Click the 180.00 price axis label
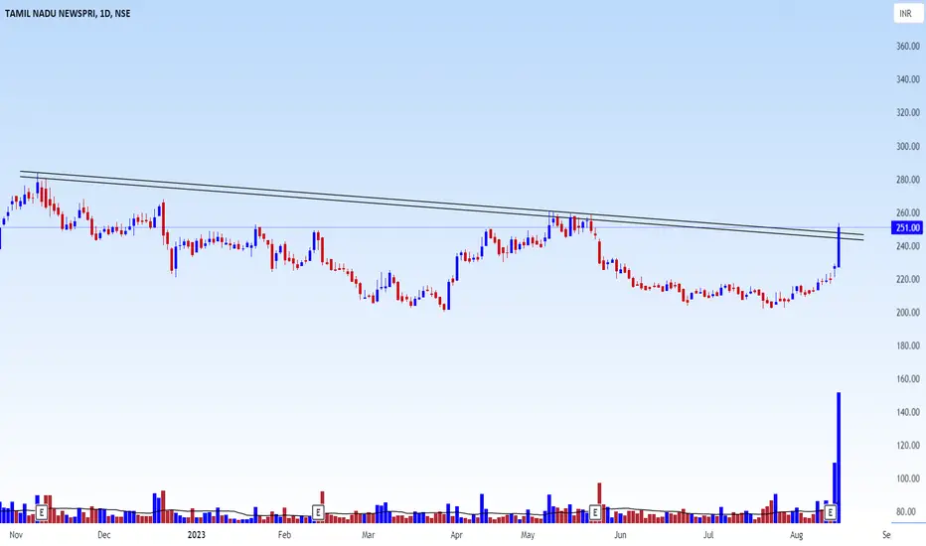 [x=908, y=345]
